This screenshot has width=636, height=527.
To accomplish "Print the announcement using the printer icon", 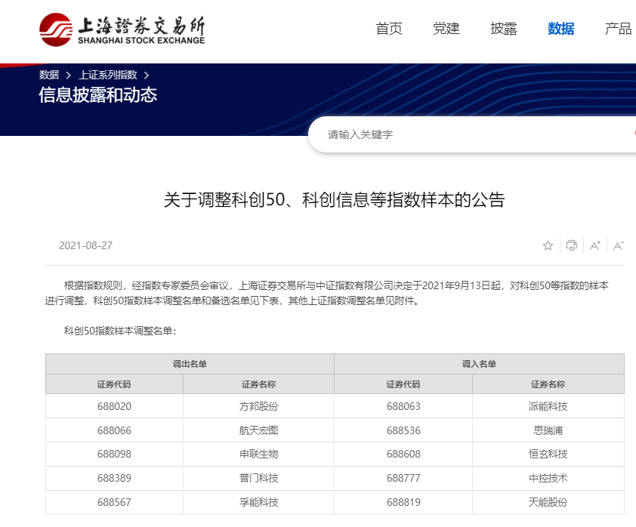I will [572, 245].
